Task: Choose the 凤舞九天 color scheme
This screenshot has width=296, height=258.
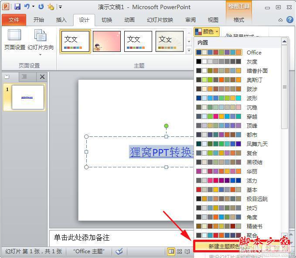Action: coord(238,144)
